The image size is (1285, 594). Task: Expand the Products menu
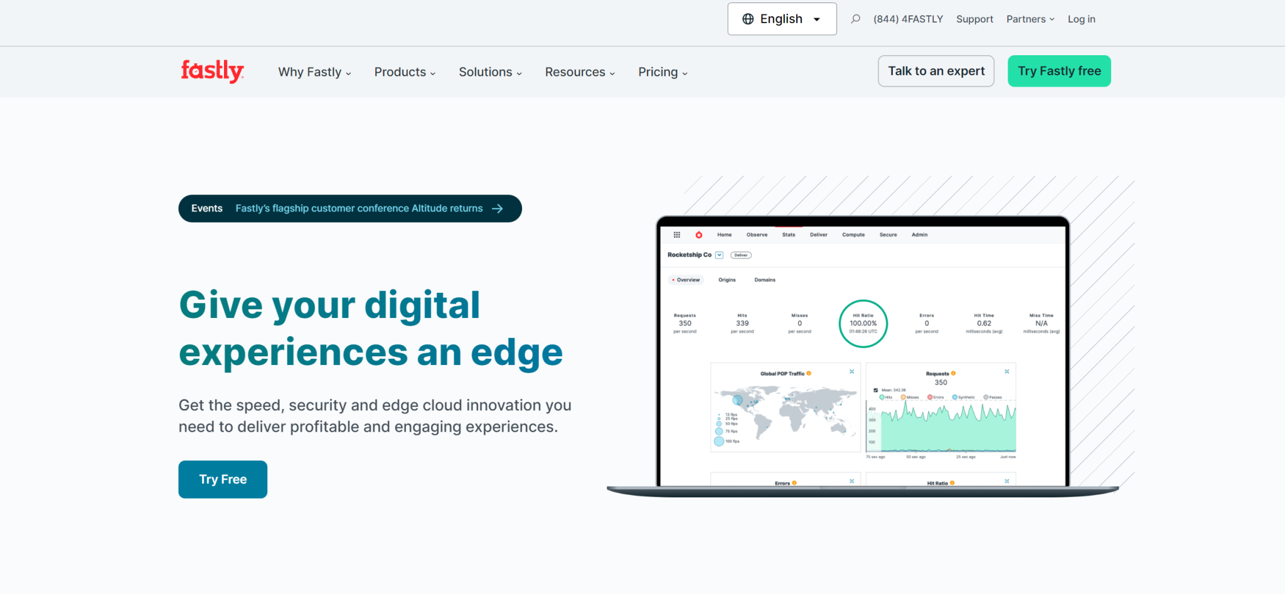pos(405,72)
